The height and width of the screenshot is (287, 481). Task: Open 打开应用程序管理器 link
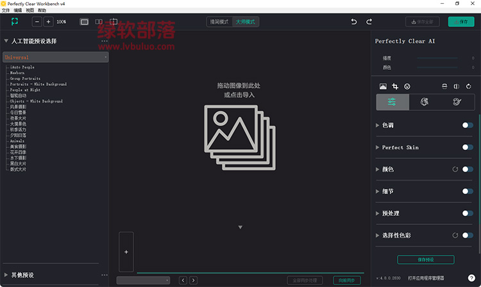(426, 278)
